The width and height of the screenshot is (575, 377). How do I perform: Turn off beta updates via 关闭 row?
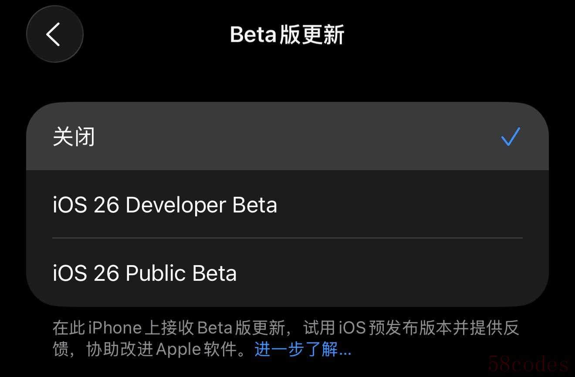point(287,136)
